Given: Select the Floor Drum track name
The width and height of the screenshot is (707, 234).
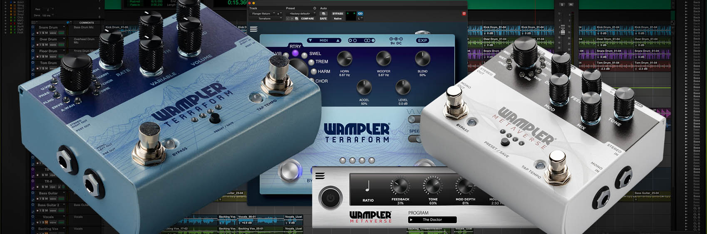Looking at the screenshot, I should [x=48, y=51].
